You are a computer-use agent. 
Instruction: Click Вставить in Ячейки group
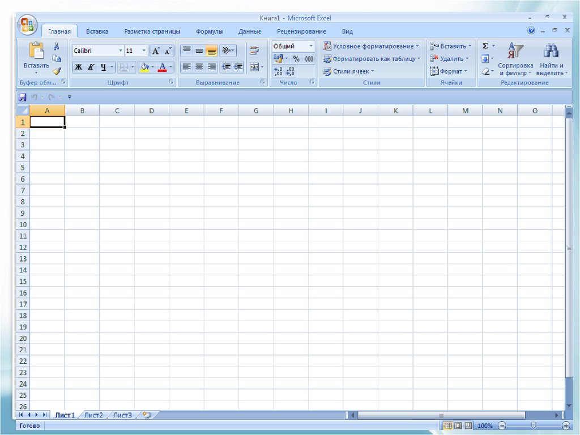pyautogui.click(x=450, y=46)
